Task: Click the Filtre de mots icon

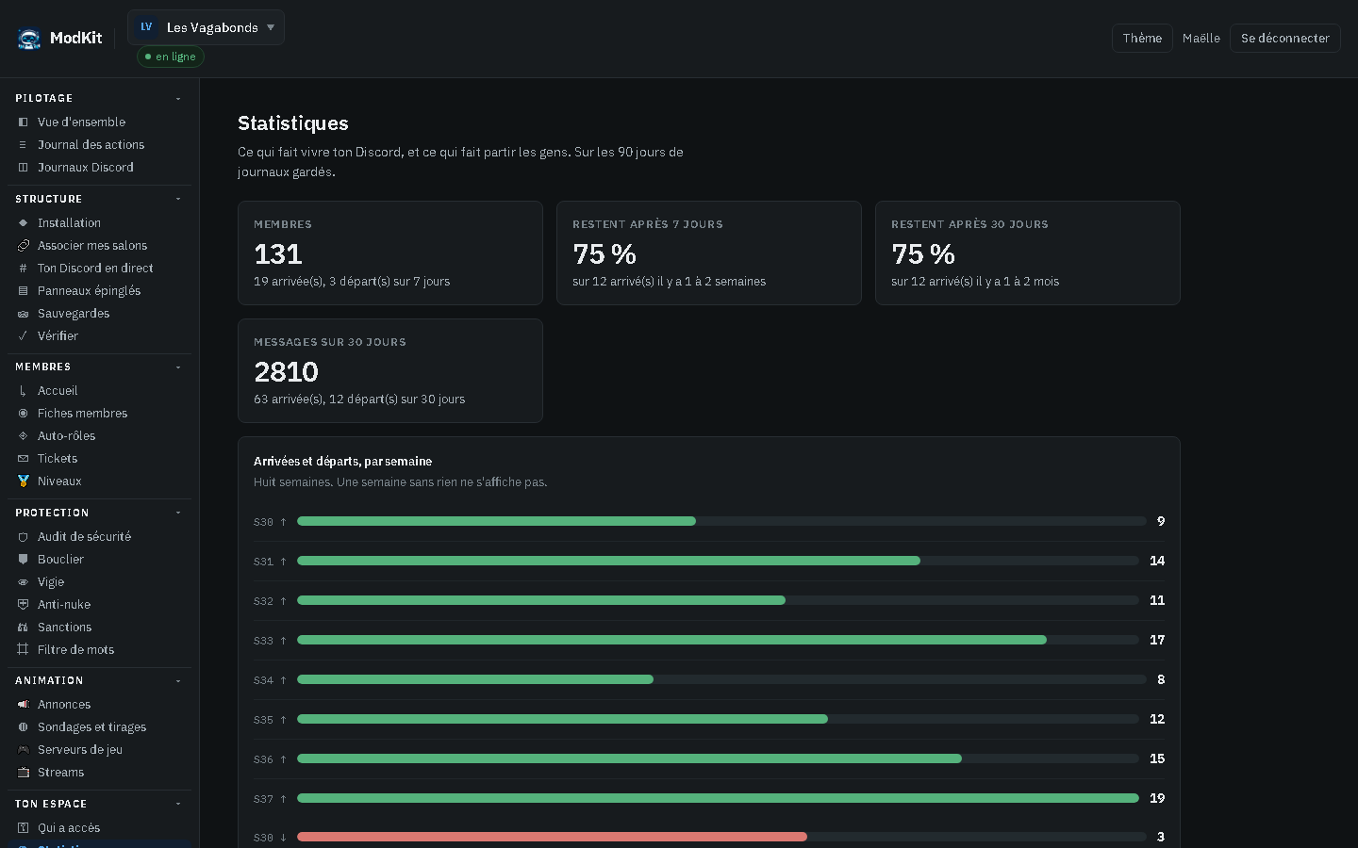Action: click(24, 649)
